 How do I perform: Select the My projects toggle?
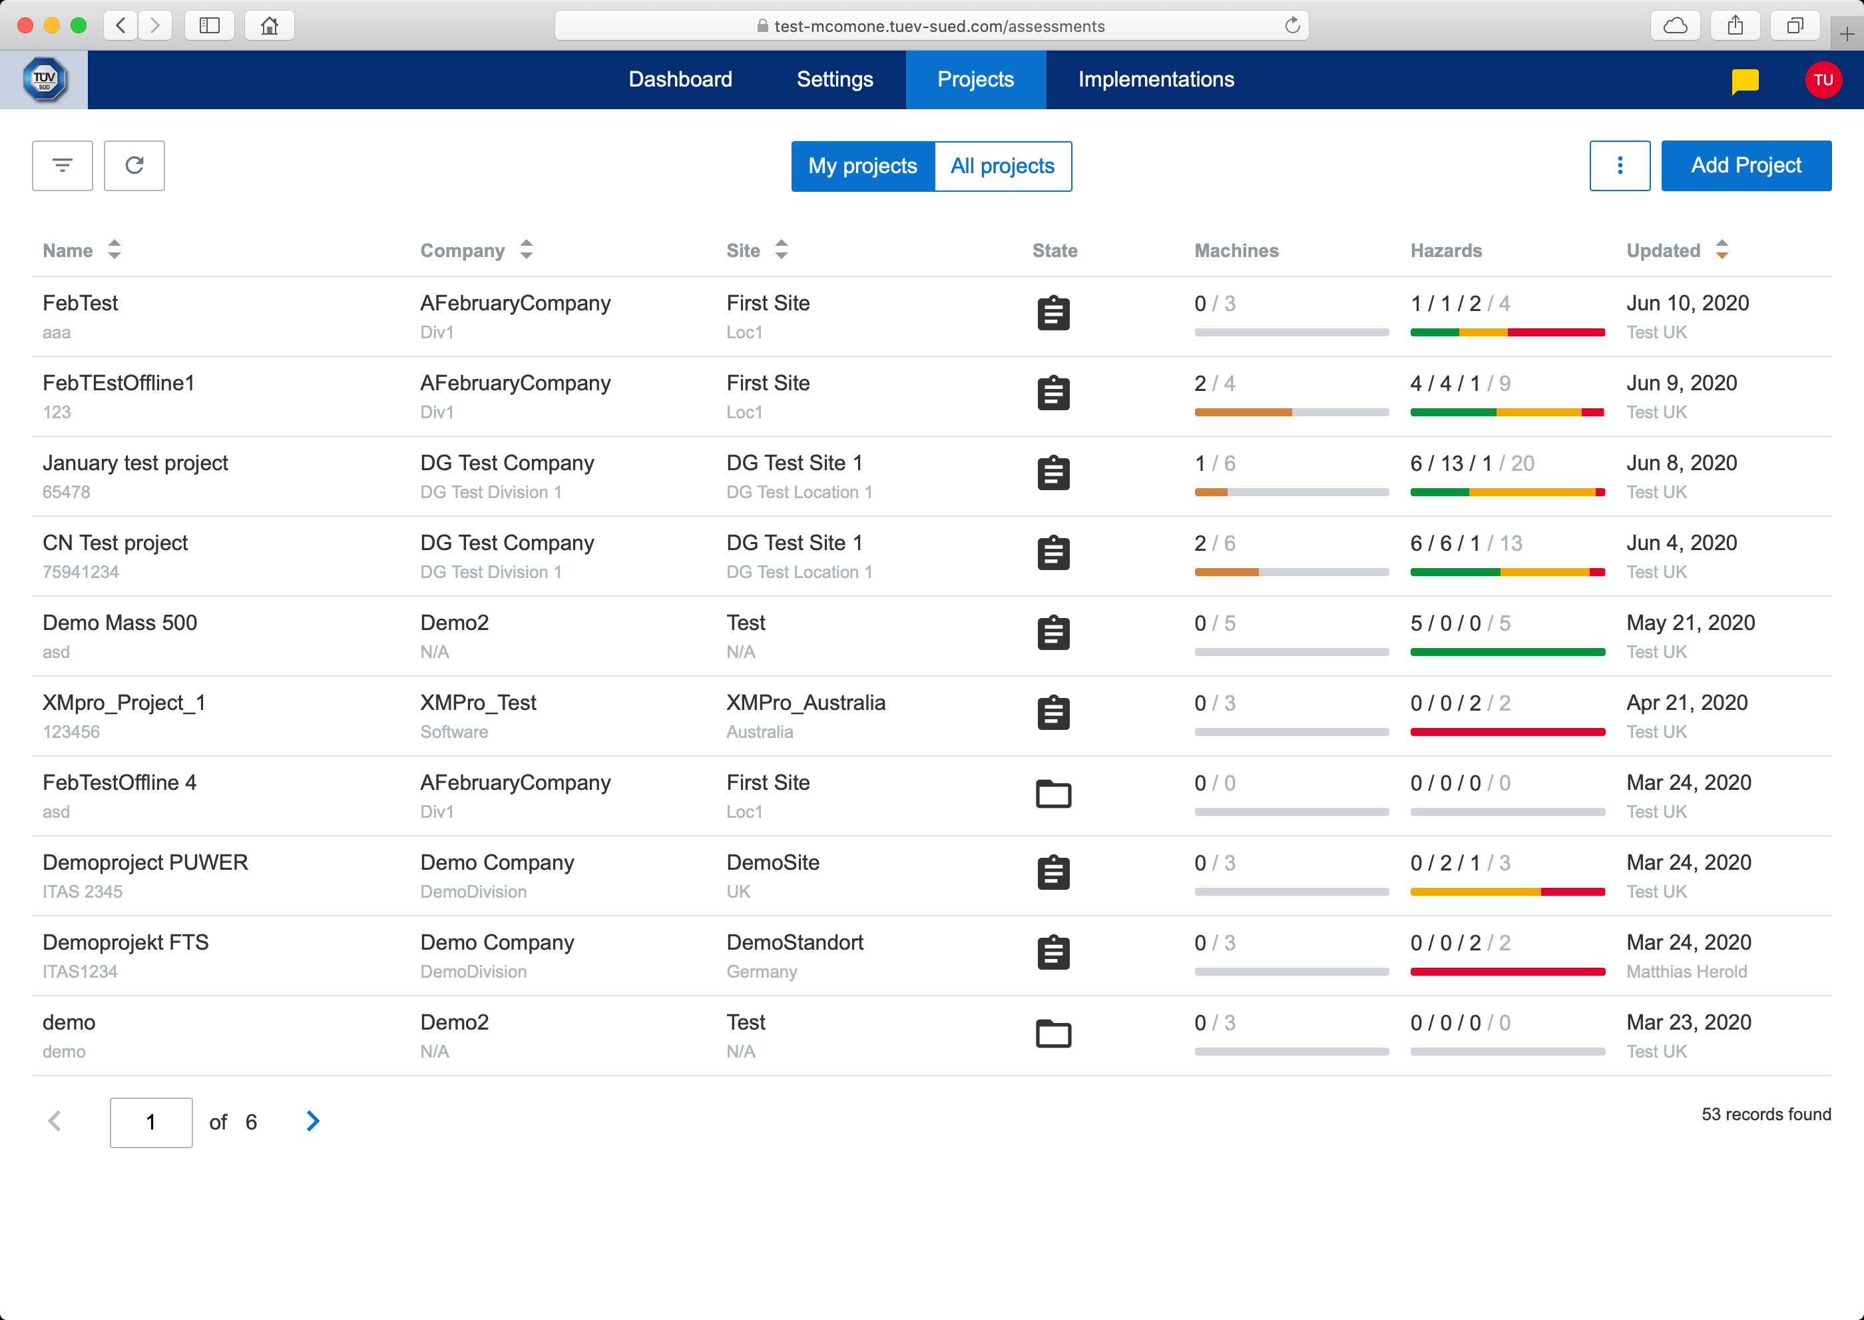[862, 166]
